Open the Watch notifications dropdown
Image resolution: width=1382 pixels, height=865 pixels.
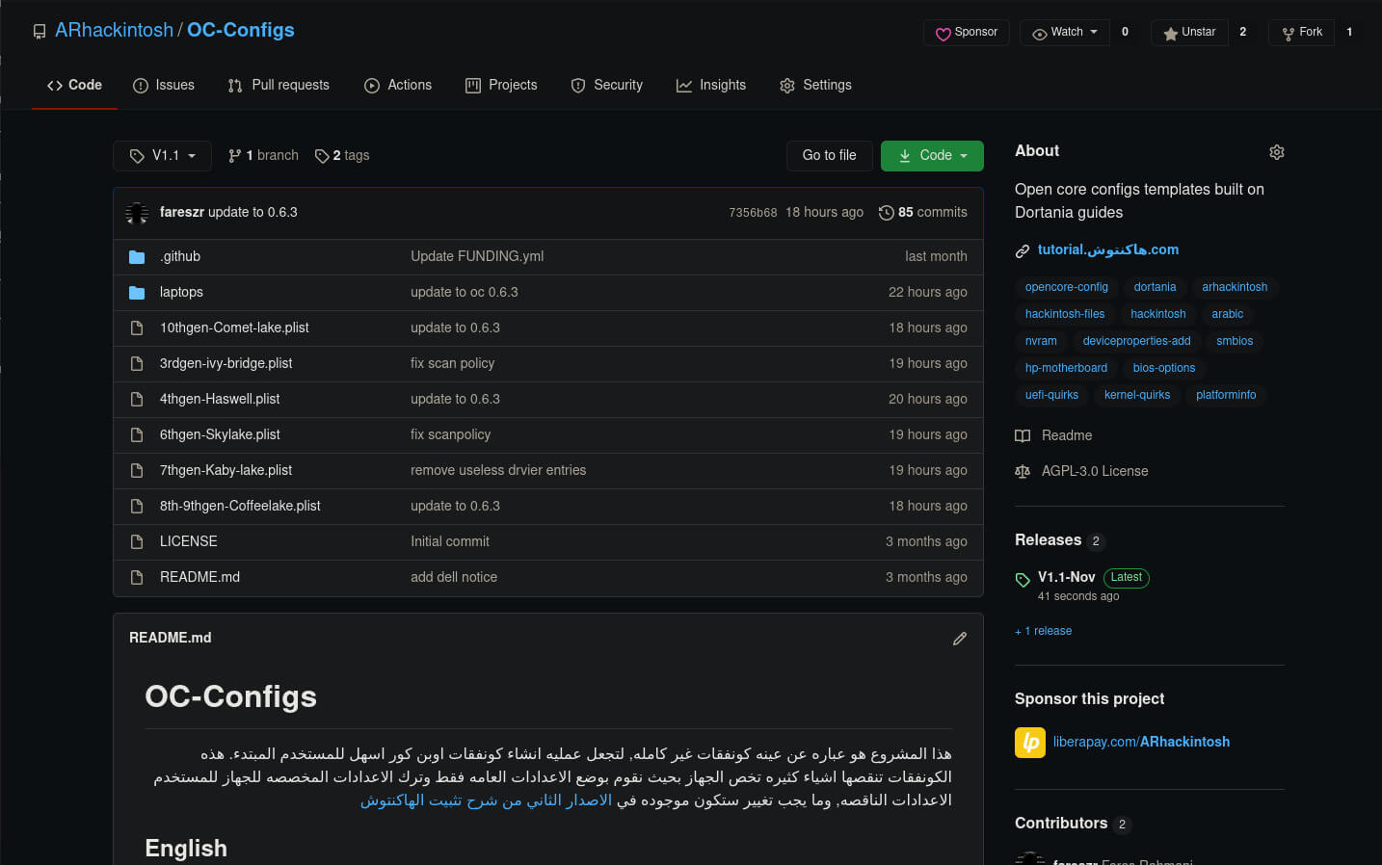point(1065,32)
